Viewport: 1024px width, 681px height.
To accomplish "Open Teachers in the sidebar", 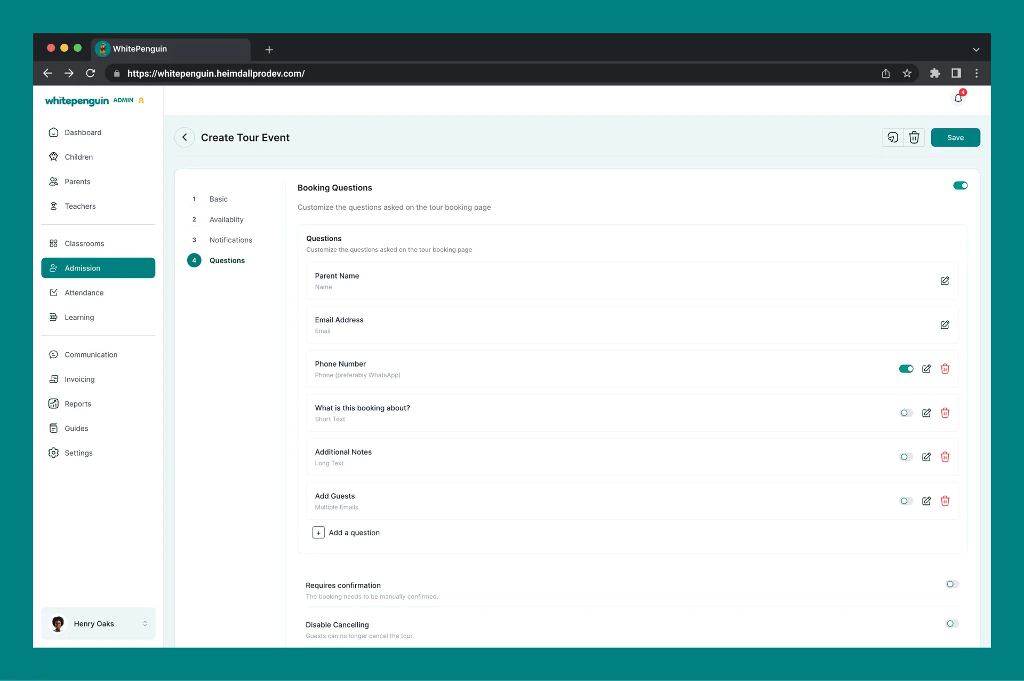I will [x=98, y=206].
